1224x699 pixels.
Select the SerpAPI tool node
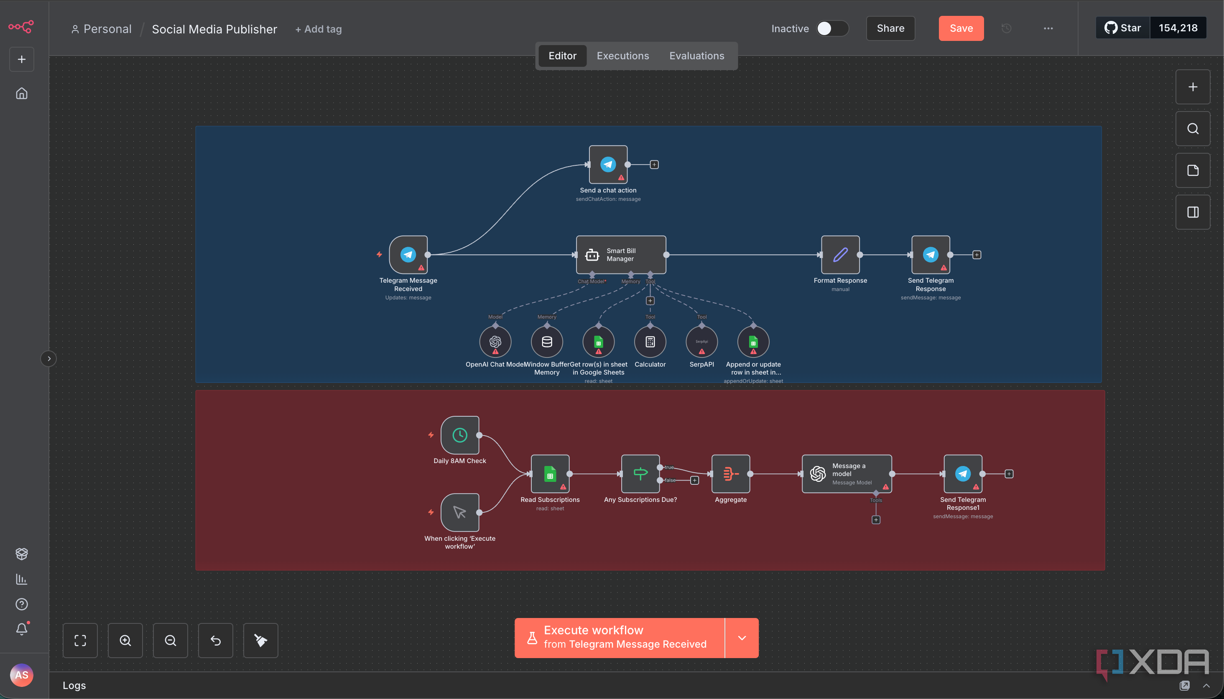tap(702, 342)
